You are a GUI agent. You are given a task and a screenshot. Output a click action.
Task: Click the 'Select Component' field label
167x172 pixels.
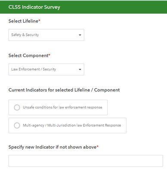coord(28,55)
